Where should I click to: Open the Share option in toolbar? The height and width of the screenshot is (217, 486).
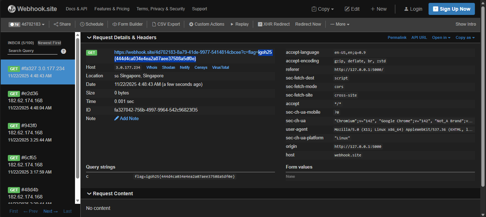[62, 24]
